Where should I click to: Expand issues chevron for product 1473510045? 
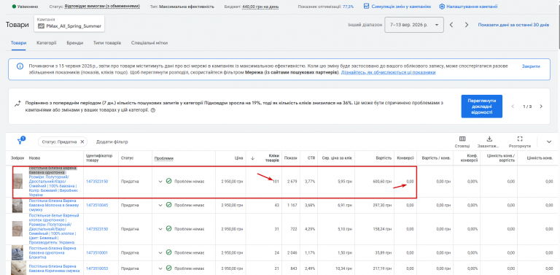(x=160, y=206)
